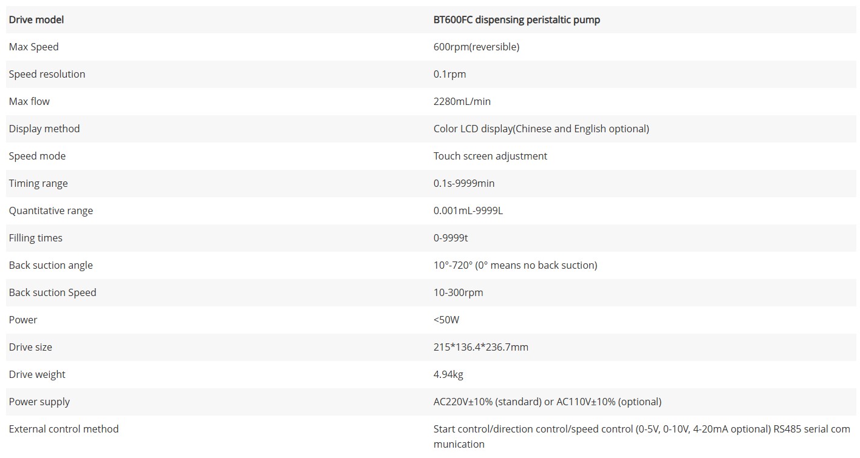This screenshot has height=458, width=860.
Task: Click the '2280mL/min' max flow value
Action: coord(462,102)
